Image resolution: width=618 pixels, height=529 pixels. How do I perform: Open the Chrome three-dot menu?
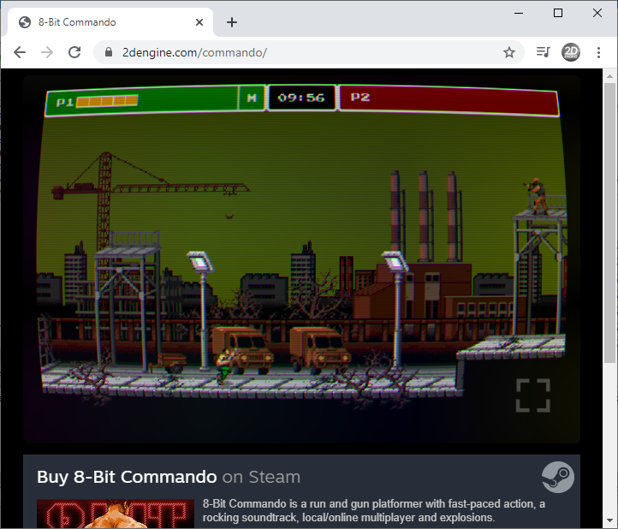coord(598,52)
